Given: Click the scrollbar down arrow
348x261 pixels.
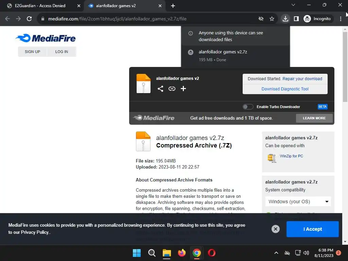Looking at the screenshot, I should (345, 242).
